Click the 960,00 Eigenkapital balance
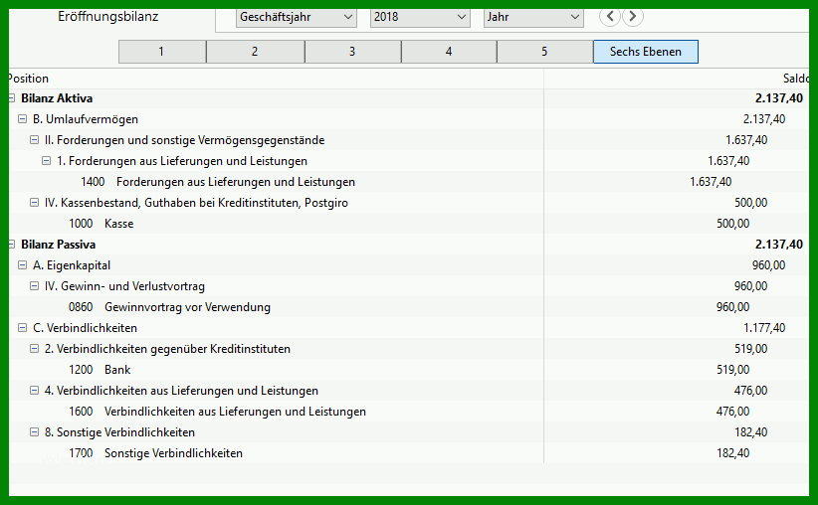 click(x=768, y=265)
